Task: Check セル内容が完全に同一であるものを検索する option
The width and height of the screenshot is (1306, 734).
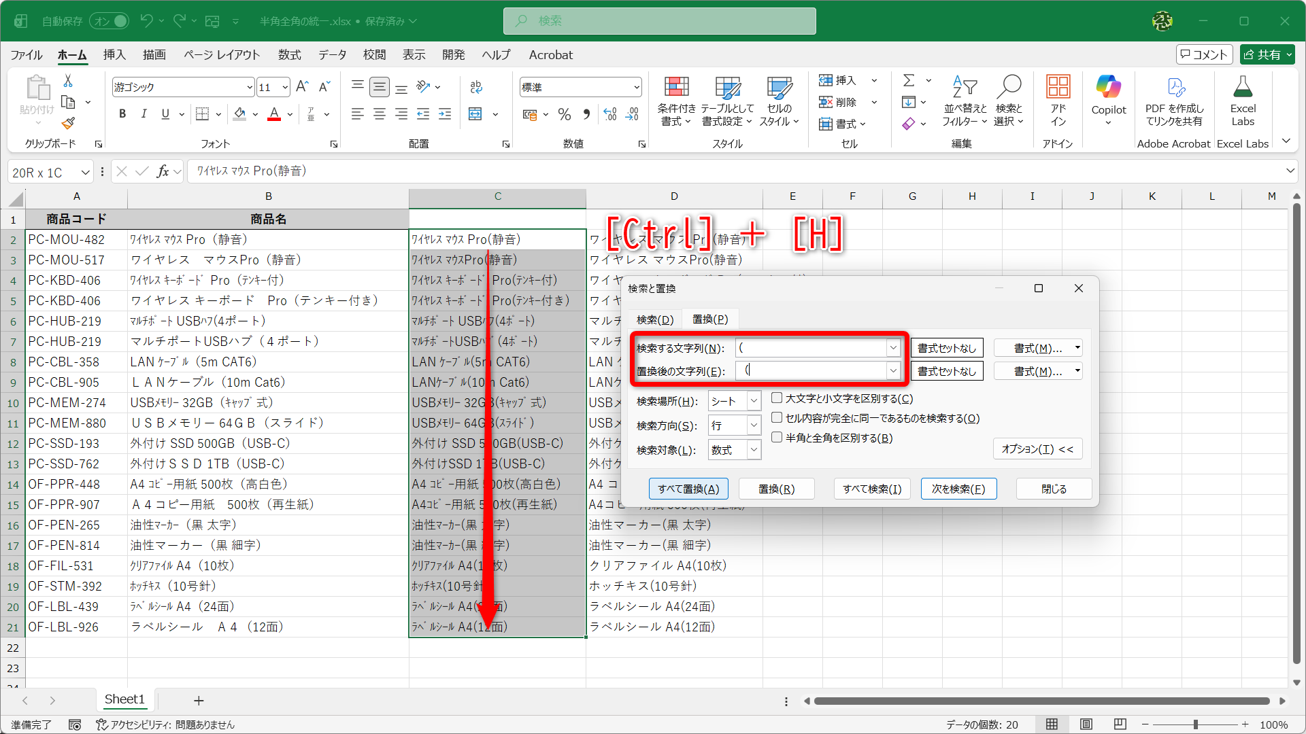Action: pos(776,417)
